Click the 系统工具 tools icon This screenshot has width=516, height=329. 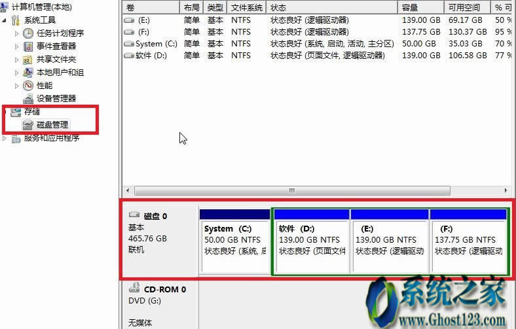(x=15, y=20)
